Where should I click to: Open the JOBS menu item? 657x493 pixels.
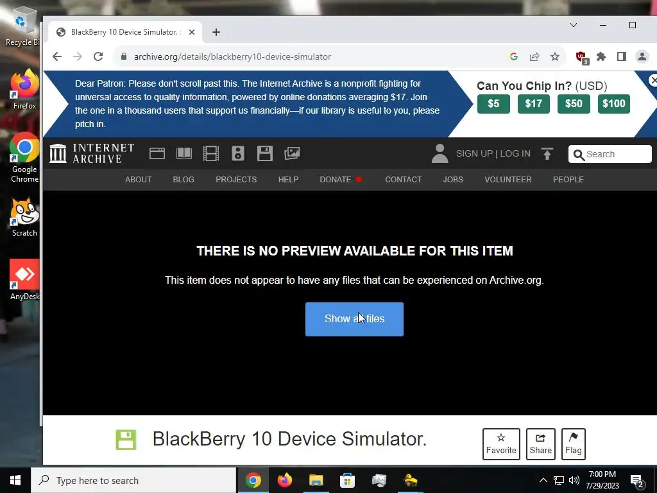click(x=453, y=180)
